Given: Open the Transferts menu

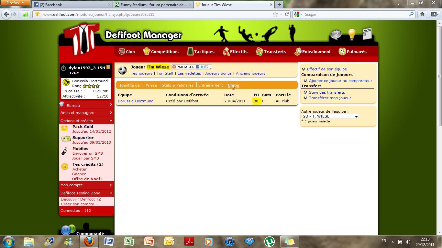Looking at the screenshot, I should point(271,51).
